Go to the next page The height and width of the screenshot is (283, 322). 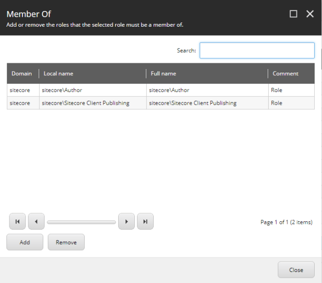[x=126, y=222]
